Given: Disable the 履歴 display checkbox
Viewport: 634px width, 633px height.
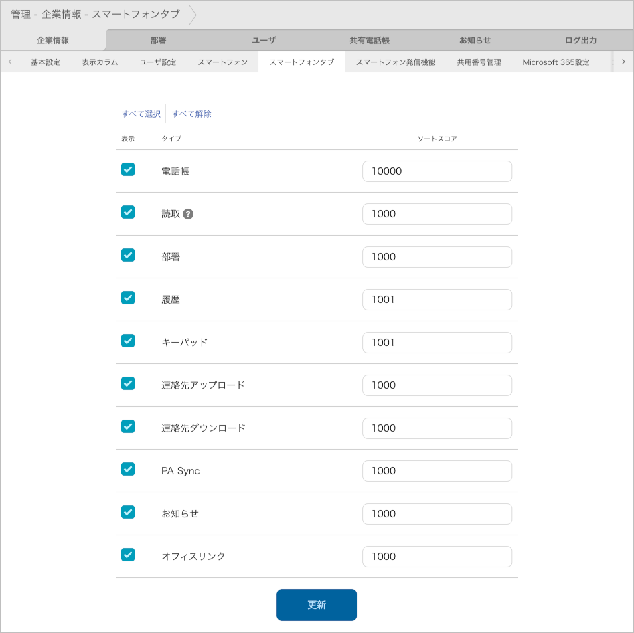Looking at the screenshot, I should point(127,298).
